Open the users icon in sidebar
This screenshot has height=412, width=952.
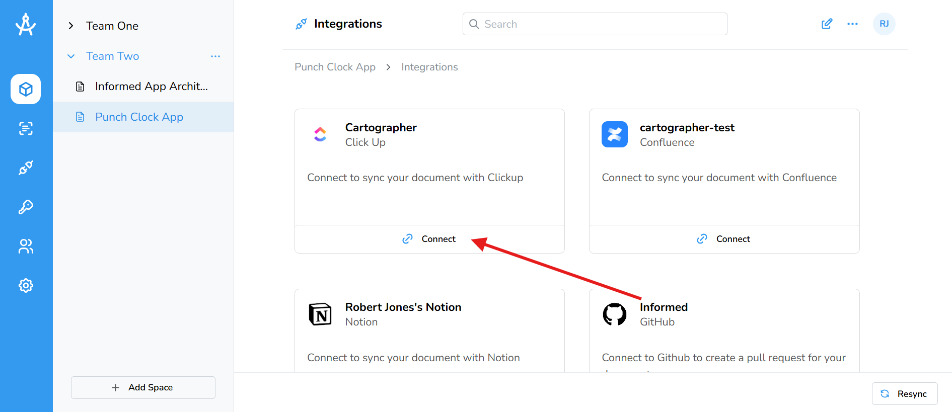(x=26, y=246)
